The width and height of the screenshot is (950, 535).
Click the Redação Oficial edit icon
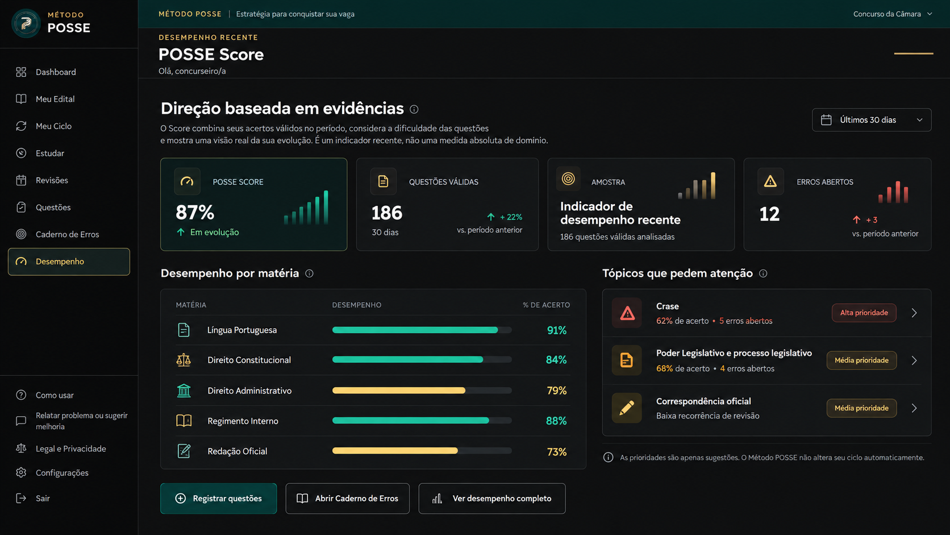click(x=184, y=451)
